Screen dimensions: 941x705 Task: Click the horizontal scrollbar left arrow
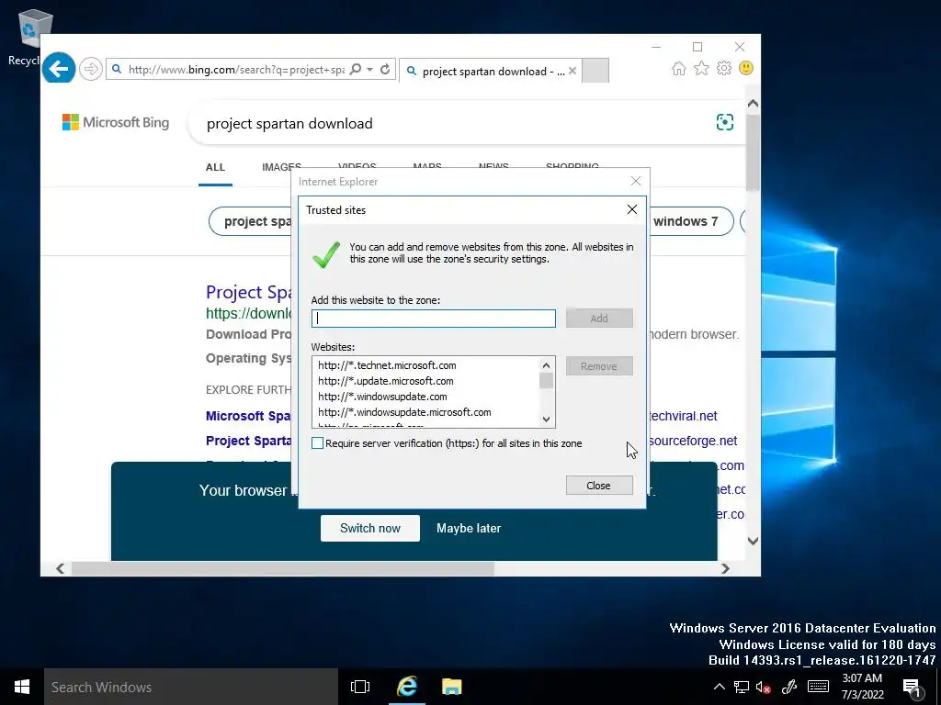tap(60, 568)
